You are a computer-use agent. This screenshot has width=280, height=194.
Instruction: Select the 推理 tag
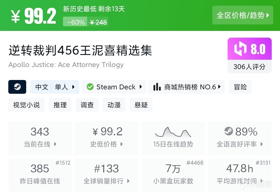click(60, 105)
